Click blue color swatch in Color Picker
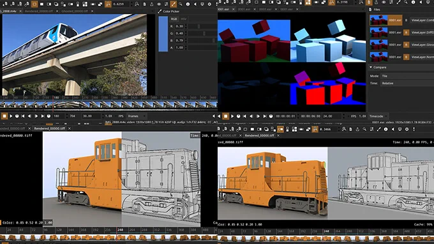This screenshot has height=244, width=434. coord(163,34)
